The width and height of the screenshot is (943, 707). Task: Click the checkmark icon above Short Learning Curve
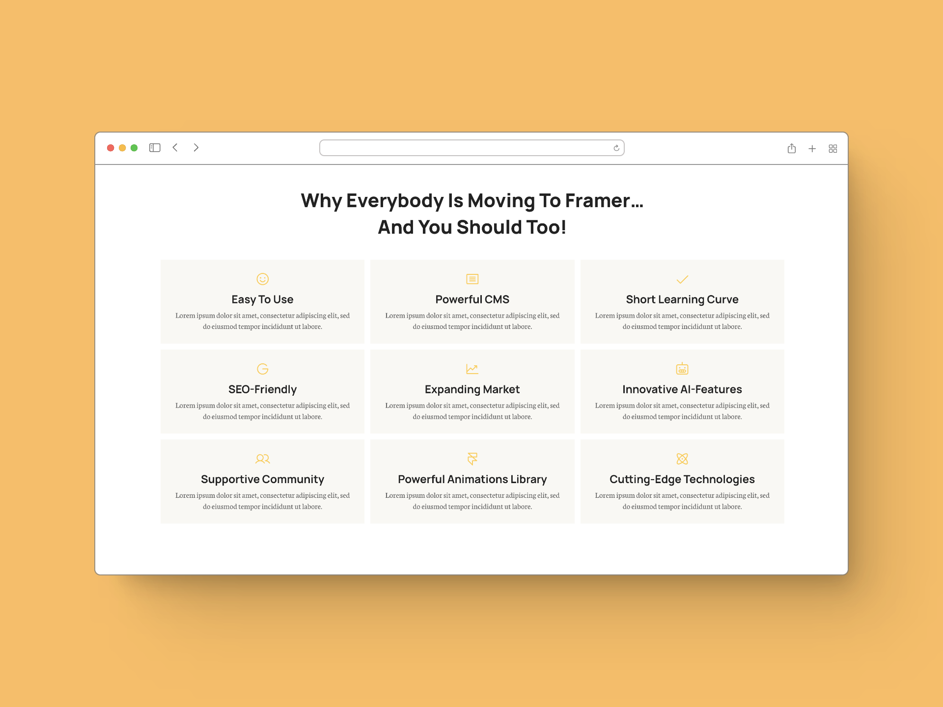[x=682, y=280]
